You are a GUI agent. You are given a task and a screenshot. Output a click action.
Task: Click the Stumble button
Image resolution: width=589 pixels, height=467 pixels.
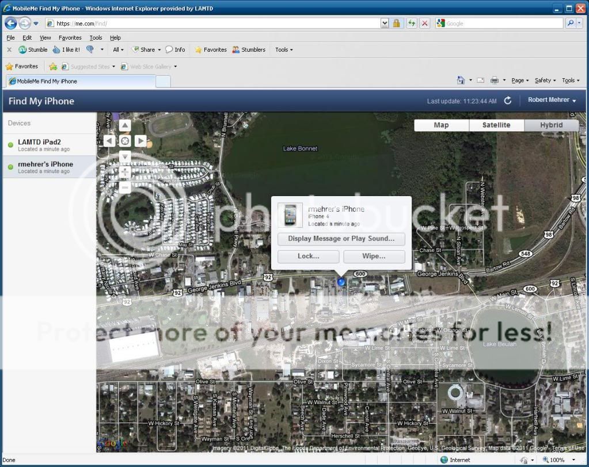33,49
